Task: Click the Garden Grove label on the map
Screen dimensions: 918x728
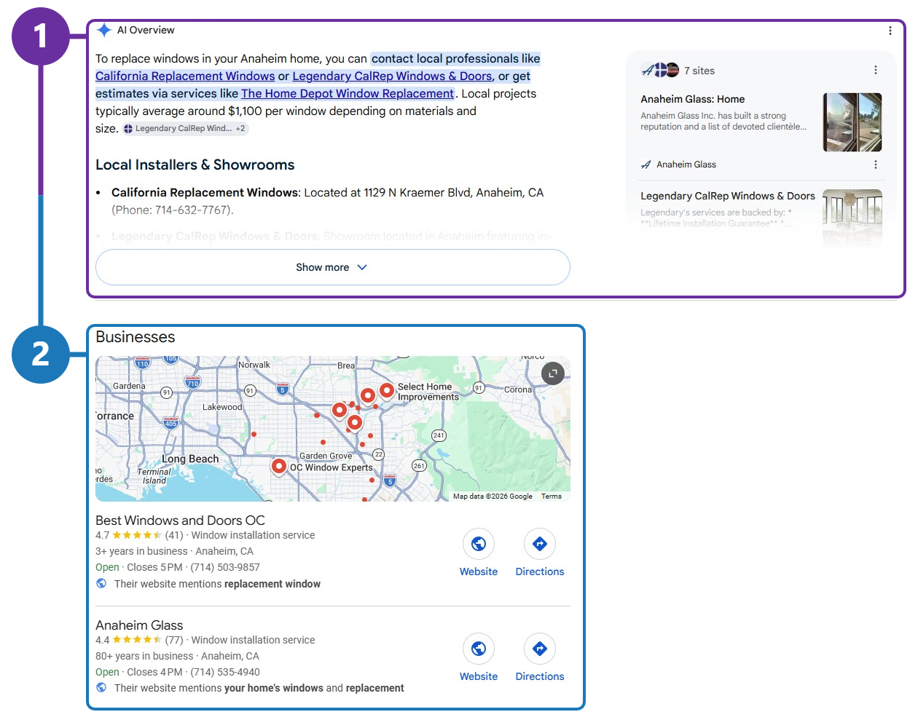Action: click(x=326, y=456)
